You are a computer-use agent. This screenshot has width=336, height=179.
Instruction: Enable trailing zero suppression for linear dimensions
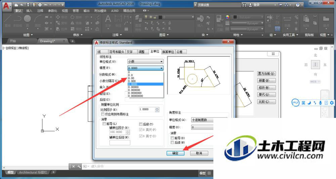pyautogui.click(x=141, y=124)
